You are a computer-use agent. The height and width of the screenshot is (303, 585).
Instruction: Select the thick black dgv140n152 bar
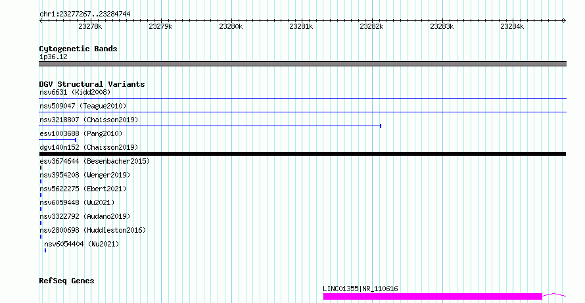tap(302, 154)
